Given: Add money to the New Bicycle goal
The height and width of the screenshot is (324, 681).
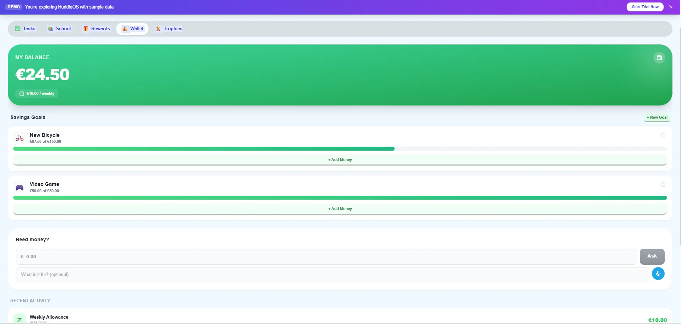Looking at the screenshot, I should point(340,160).
